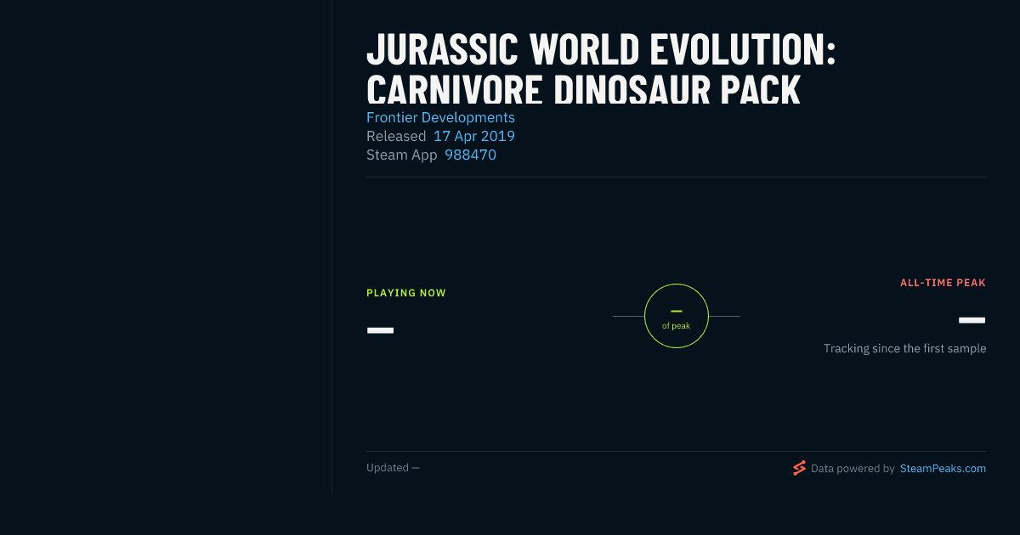Click the playing now dash value
This screenshot has height=535, width=1020.
pos(380,329)
